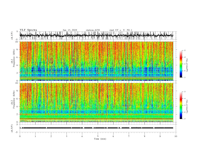This screenshot has width=198, height=153.
Task: Click the ch.2 colorbar log(PSD) label
Action: (187, 106)
